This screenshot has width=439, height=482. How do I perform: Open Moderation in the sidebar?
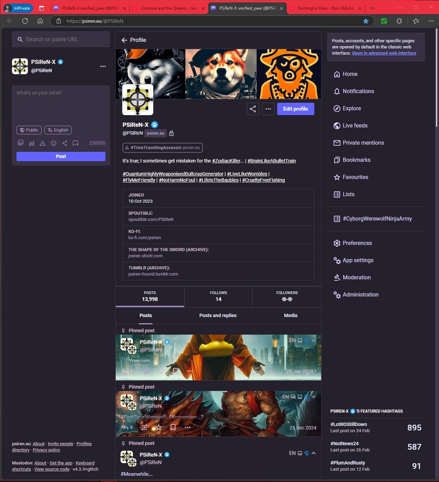pos(352,277)
